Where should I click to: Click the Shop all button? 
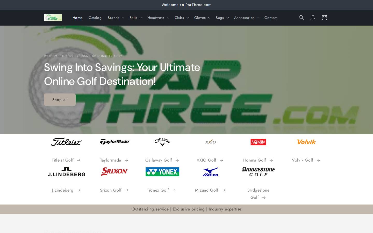tap(60, 100)
